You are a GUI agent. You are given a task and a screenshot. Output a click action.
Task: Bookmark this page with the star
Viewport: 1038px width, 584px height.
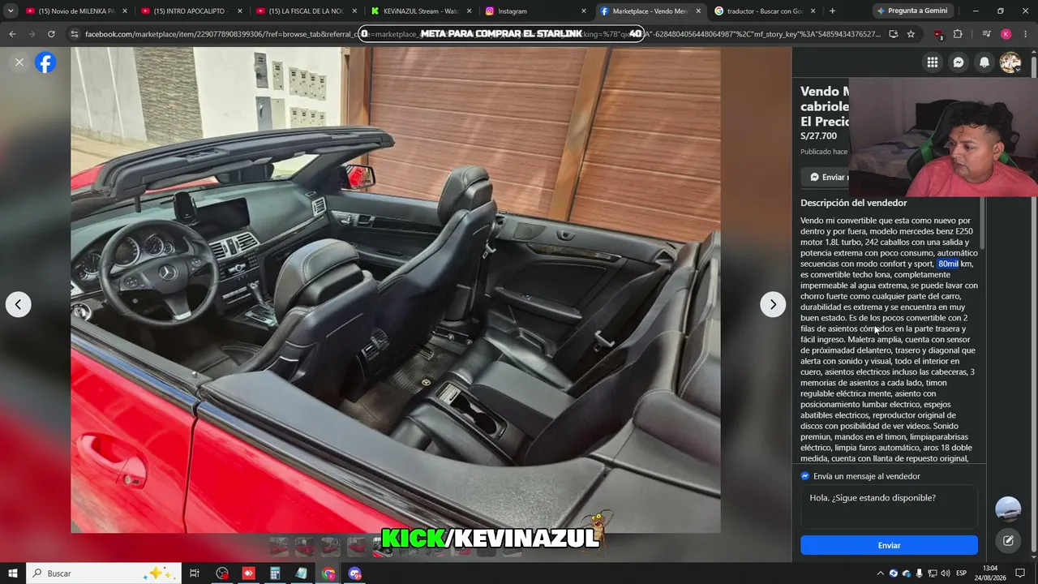coord(911,34)
